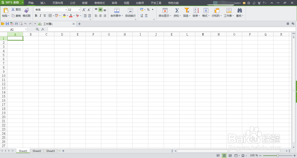Screen dimensions: 297x158
Task: Switch to the View (视图) tab
Action: (126, 3)
